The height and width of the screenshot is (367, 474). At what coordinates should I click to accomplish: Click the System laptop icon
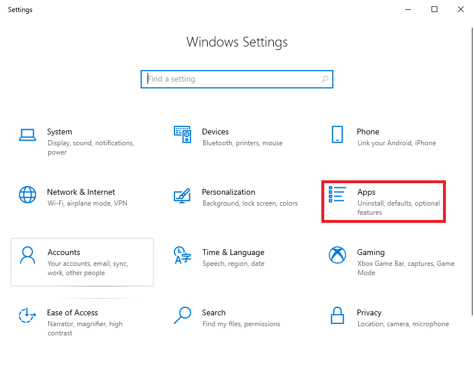coord(28,134)
